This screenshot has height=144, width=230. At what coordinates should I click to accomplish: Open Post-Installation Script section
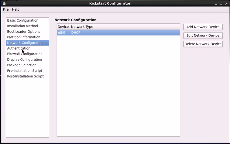[x=27, y=76]
